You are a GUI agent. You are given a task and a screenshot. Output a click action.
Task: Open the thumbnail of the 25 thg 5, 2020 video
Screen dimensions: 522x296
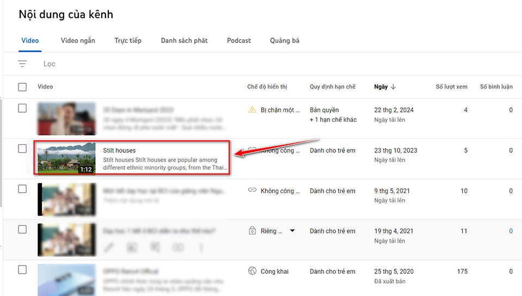(66, 280)
